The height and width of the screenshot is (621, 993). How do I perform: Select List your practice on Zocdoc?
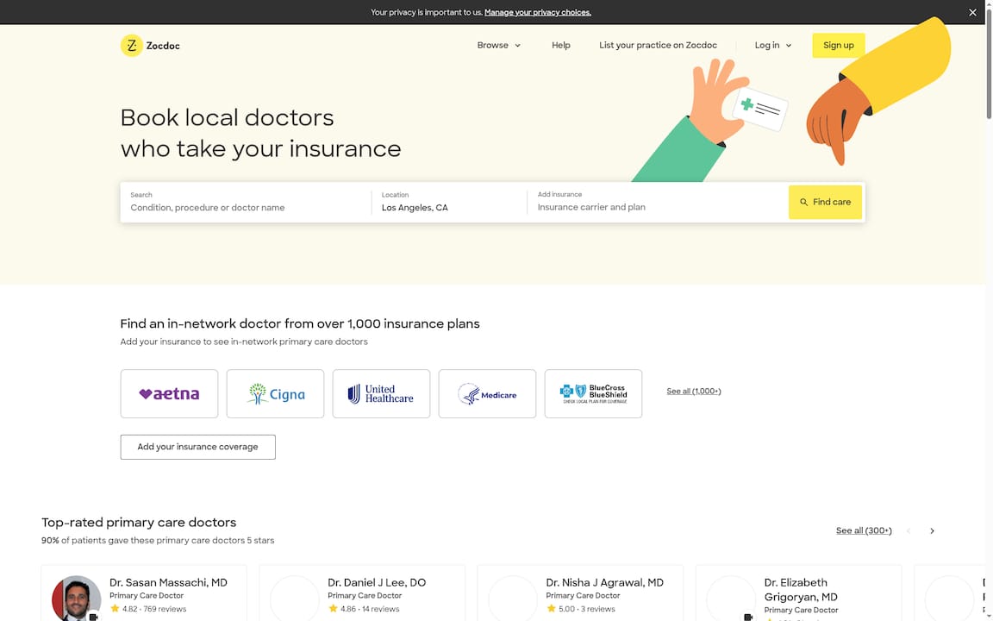point(658,45)
